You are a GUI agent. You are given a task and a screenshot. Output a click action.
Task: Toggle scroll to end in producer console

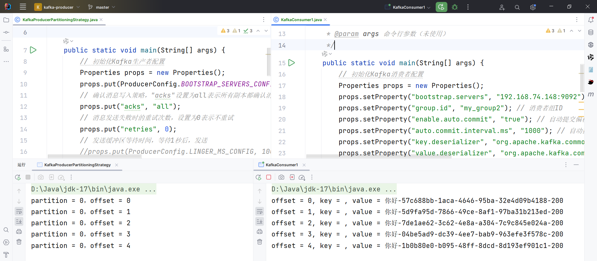click(19, 221)
